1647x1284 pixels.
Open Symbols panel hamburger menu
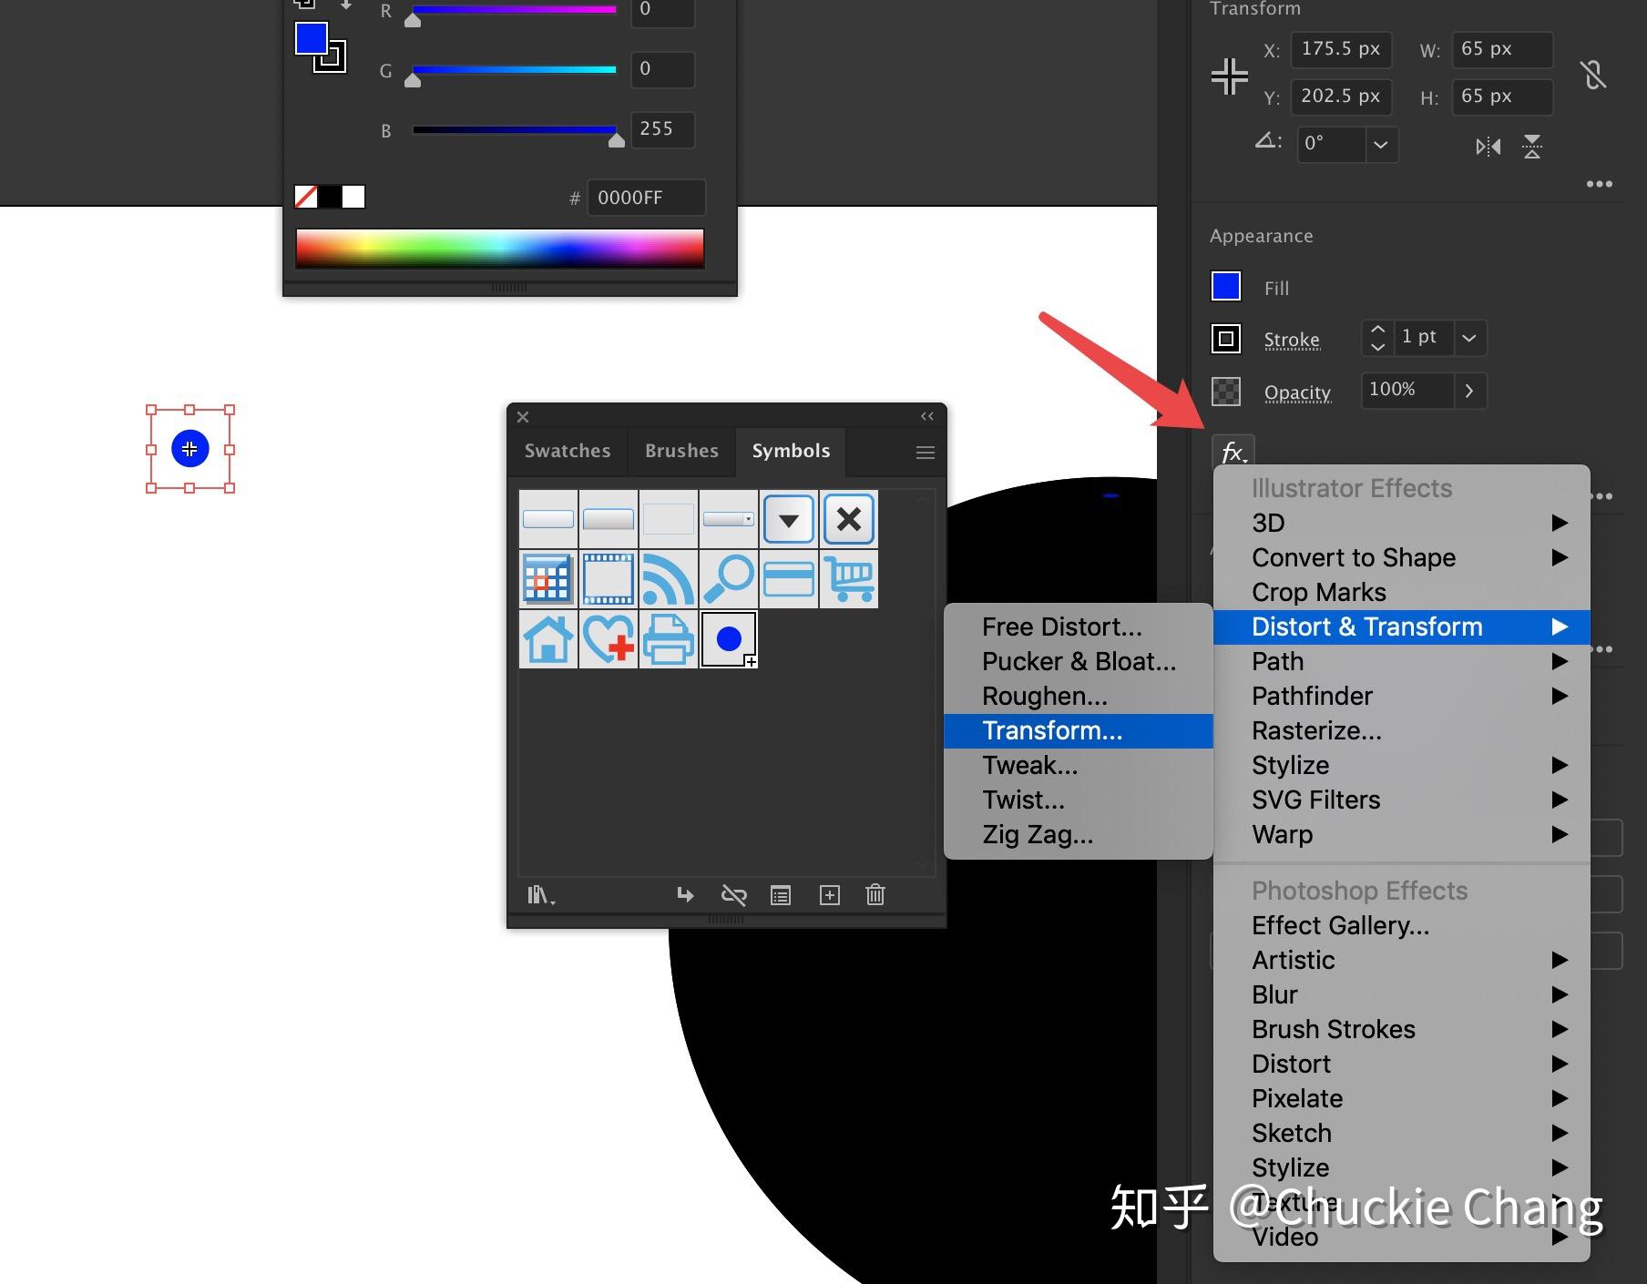[x=925, y=453]
